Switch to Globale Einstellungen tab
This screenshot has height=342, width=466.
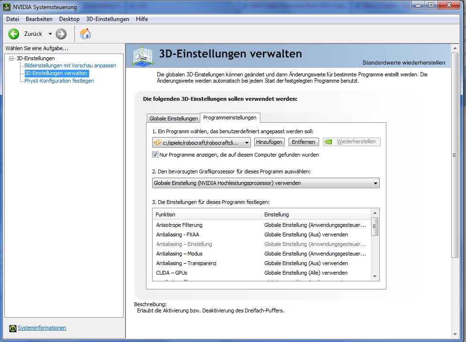click(x=173, y=118)
